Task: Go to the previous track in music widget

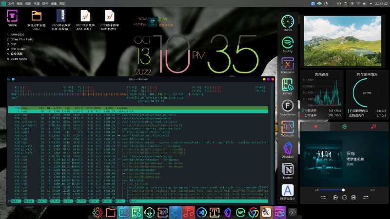Action: tap(335, 198)
